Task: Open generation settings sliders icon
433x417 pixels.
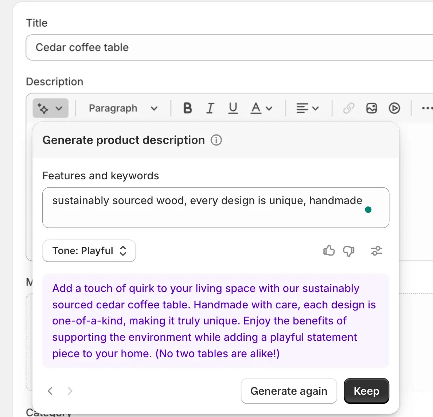Action: pyautogui.click(x=376, y=251)
